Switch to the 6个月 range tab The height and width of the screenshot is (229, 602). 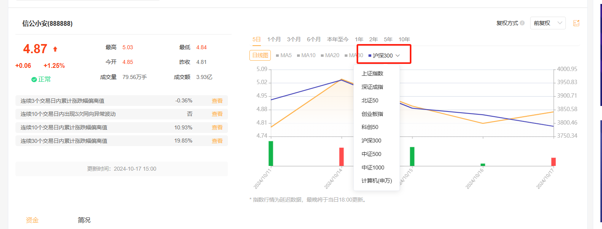tap(314, 39)
